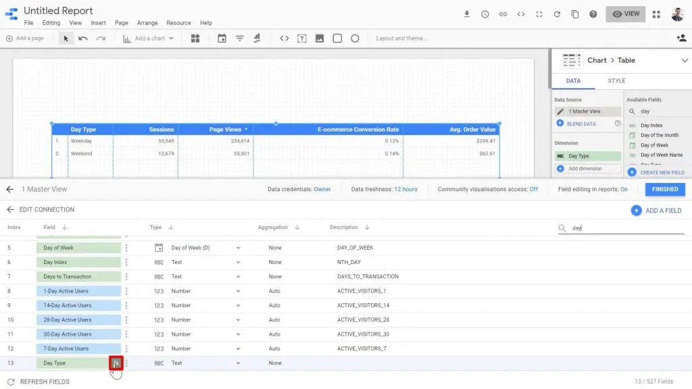Open version history with the clock icon
The height and width of the screenshot is (389, 692).
[484, 13]
